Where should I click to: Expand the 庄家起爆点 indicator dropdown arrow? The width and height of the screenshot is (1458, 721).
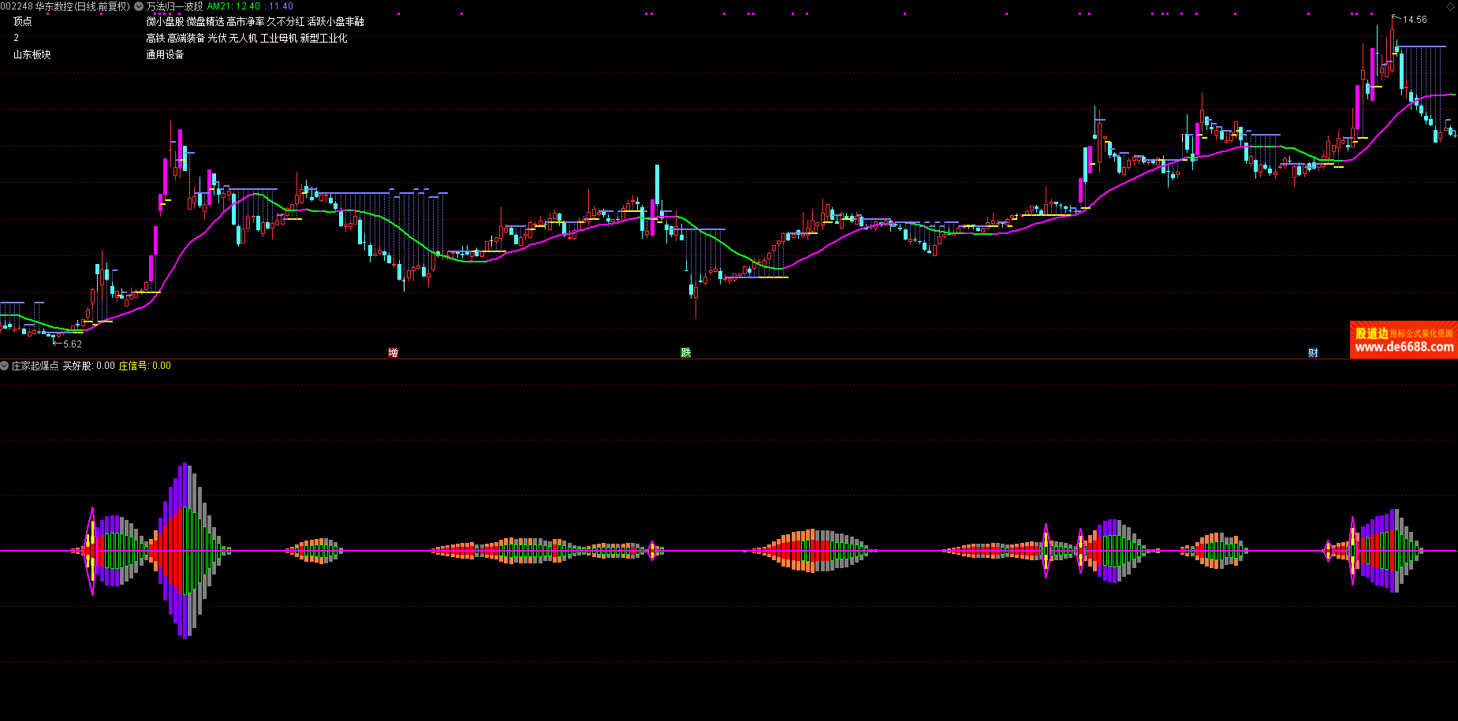(5, 366)
